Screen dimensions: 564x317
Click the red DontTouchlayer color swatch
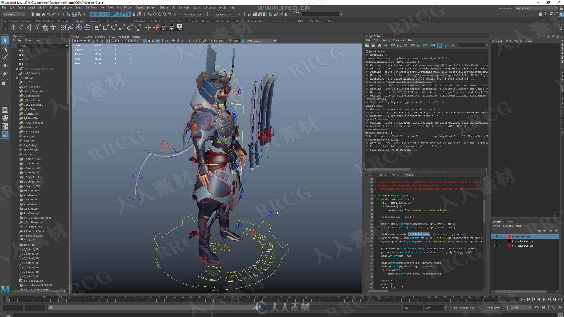509,237
